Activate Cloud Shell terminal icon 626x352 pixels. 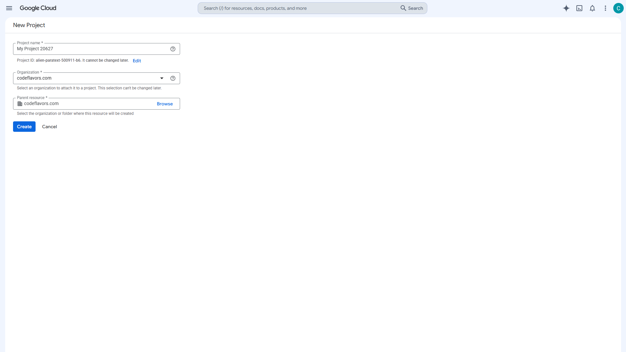click(x=579, y=8)
